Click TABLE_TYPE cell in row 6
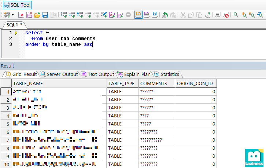 pos(122,132)
